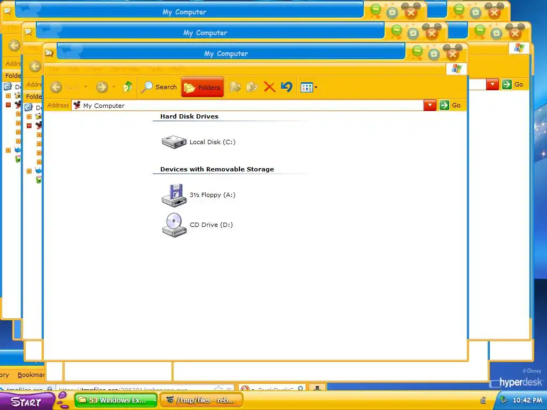Click the small tray icon near taskbar divider
This screenshot has width=547, height=410.
click(483, 400)
